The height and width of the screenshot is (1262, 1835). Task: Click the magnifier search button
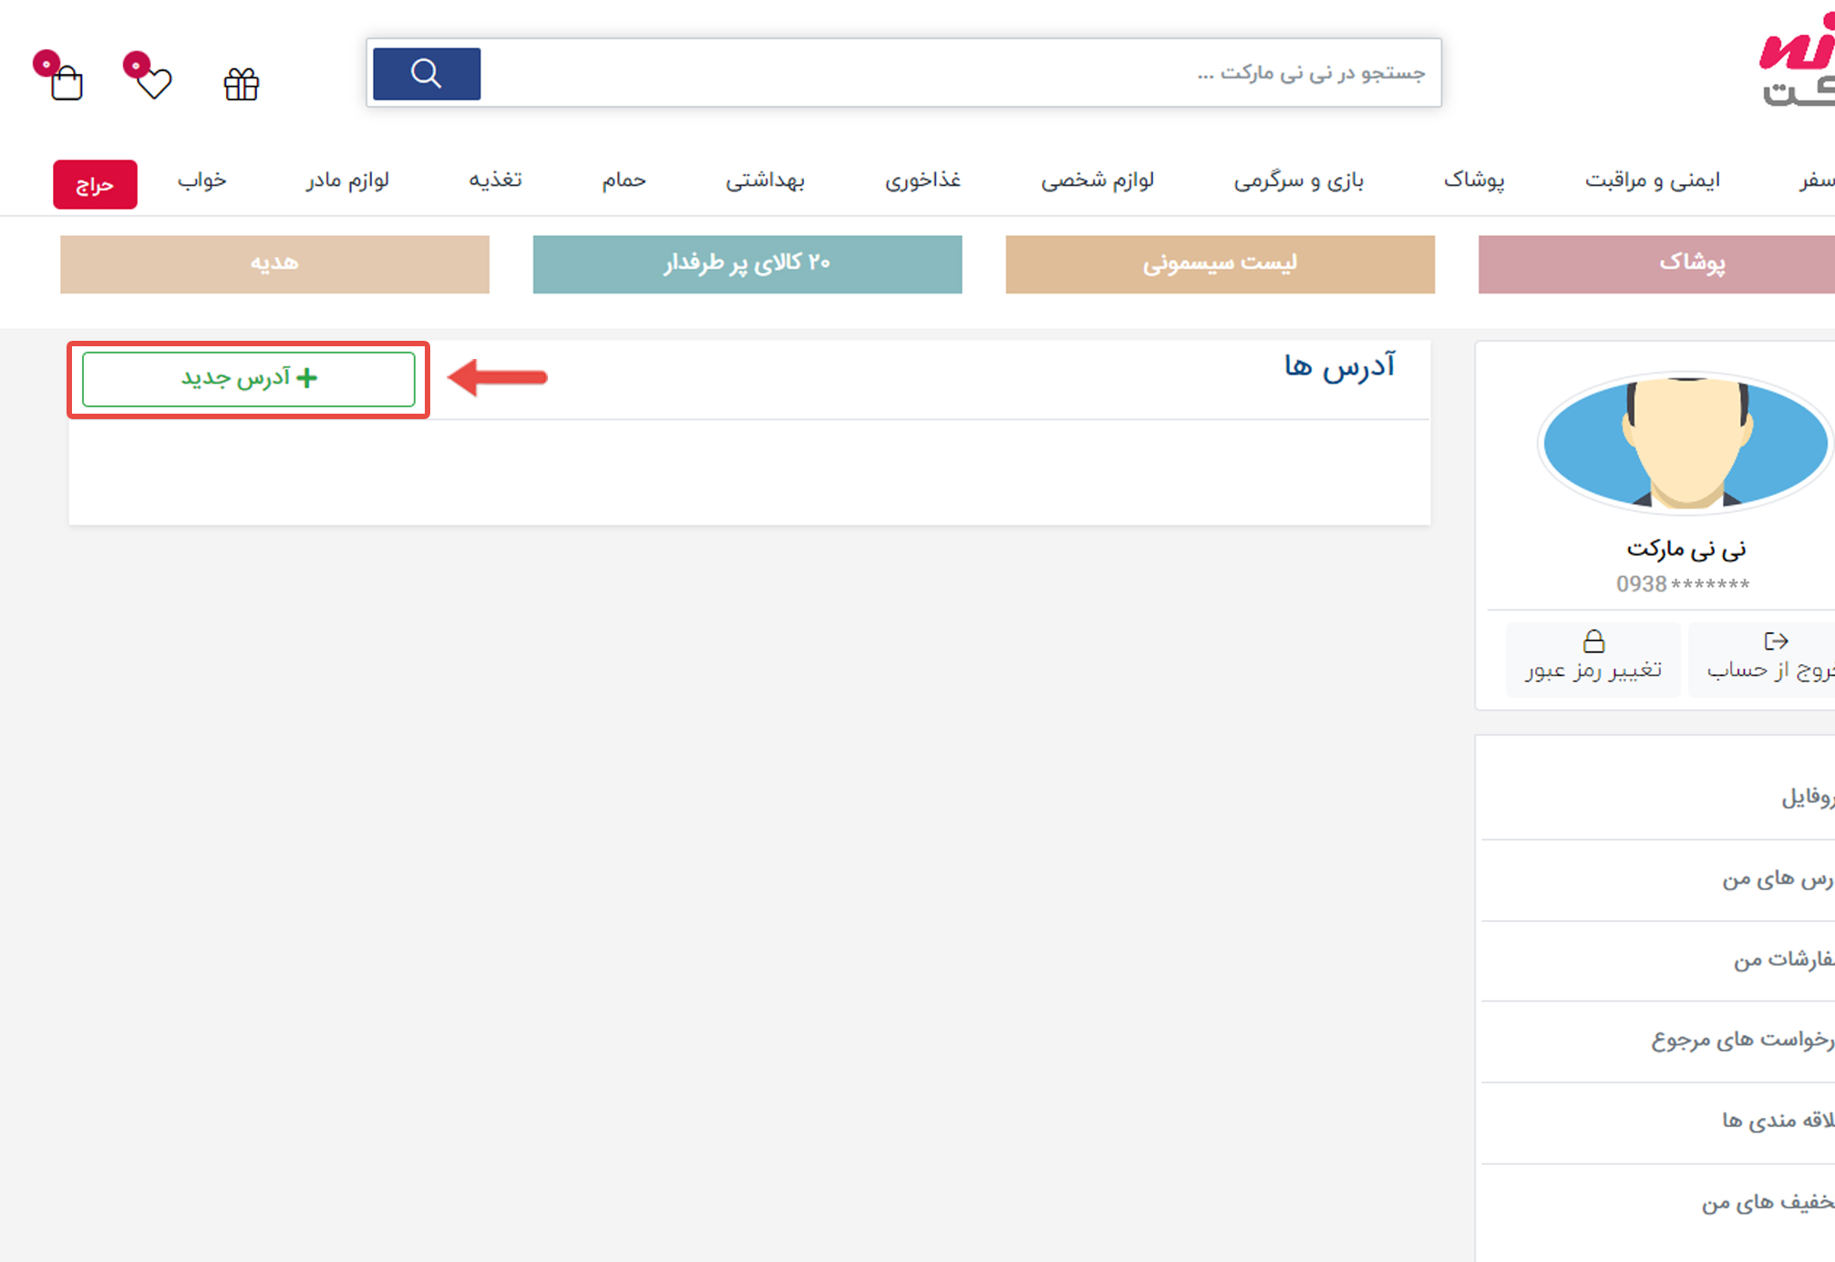426,73
